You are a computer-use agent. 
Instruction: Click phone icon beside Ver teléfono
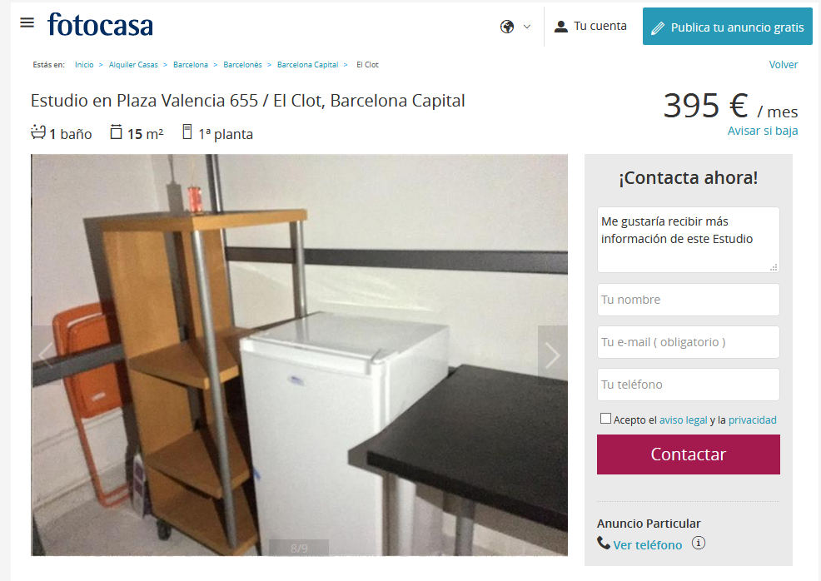pos(603,544)
